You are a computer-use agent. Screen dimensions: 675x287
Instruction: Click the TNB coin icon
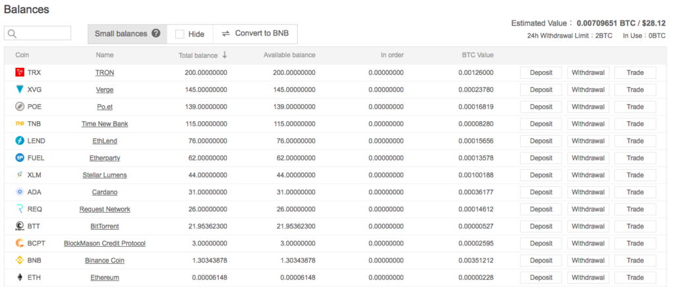tap(20, 124)
